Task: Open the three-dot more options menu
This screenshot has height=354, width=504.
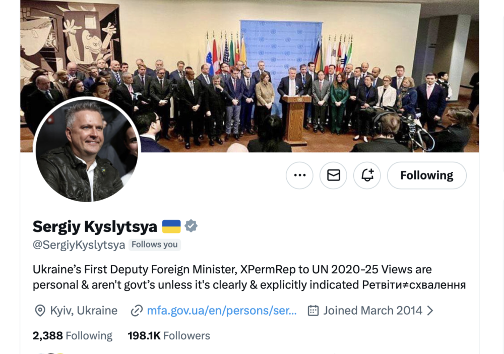Action: click(299, 175)
